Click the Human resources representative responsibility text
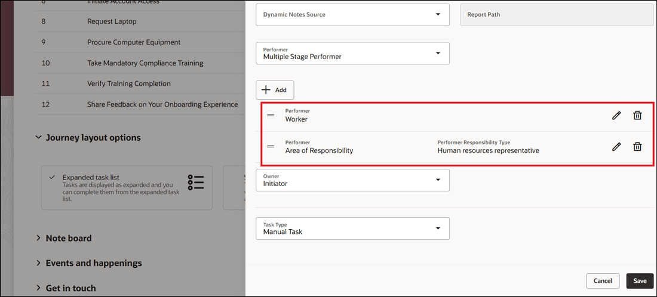 [x=488, y=151]
